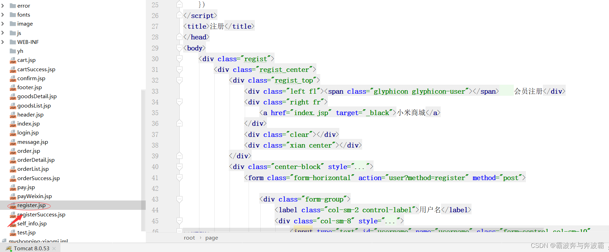Click the goodsList.jsp file icon
This screenshot has width=609, height=252.
pyautogui.click(x=13, y=106)
